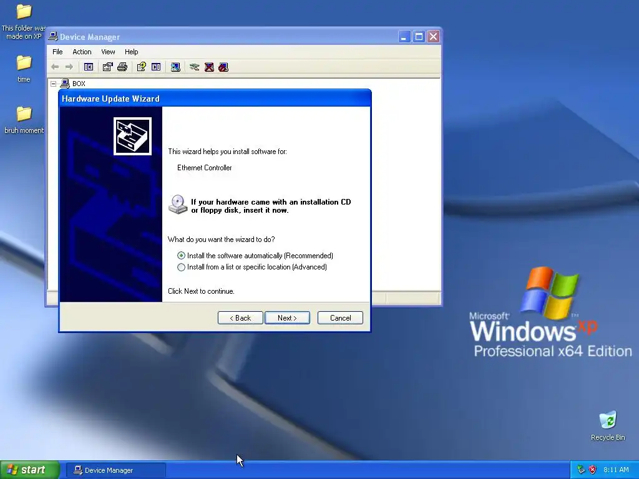This screenshot has width=639, height=479.
Task: Click the Next button in wizard
Action: [x=287, y=317]
